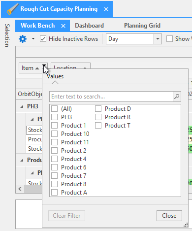This screenshot has width=192, height=231.
Task: Toggle Hide Inactive Rows checkbox
Action: point(43,39)
